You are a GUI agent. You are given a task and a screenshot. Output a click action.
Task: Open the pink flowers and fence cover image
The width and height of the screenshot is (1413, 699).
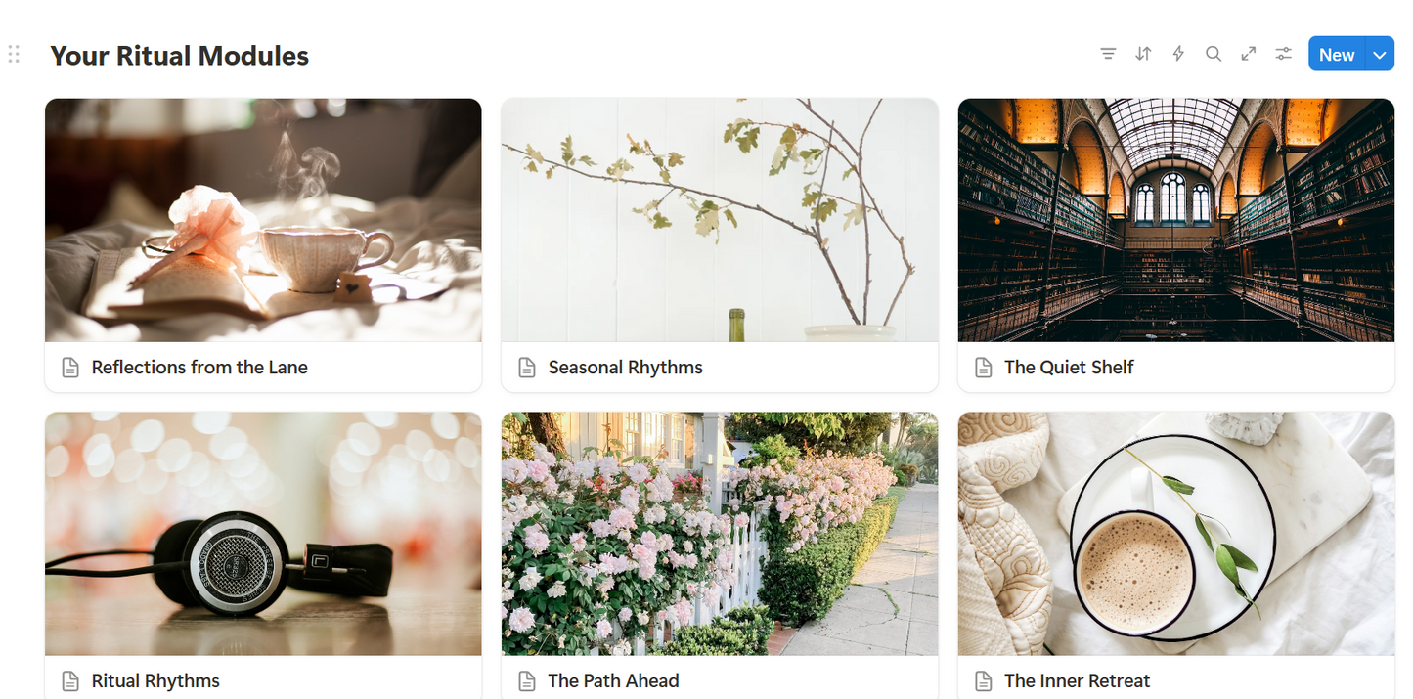pos(720,534)
